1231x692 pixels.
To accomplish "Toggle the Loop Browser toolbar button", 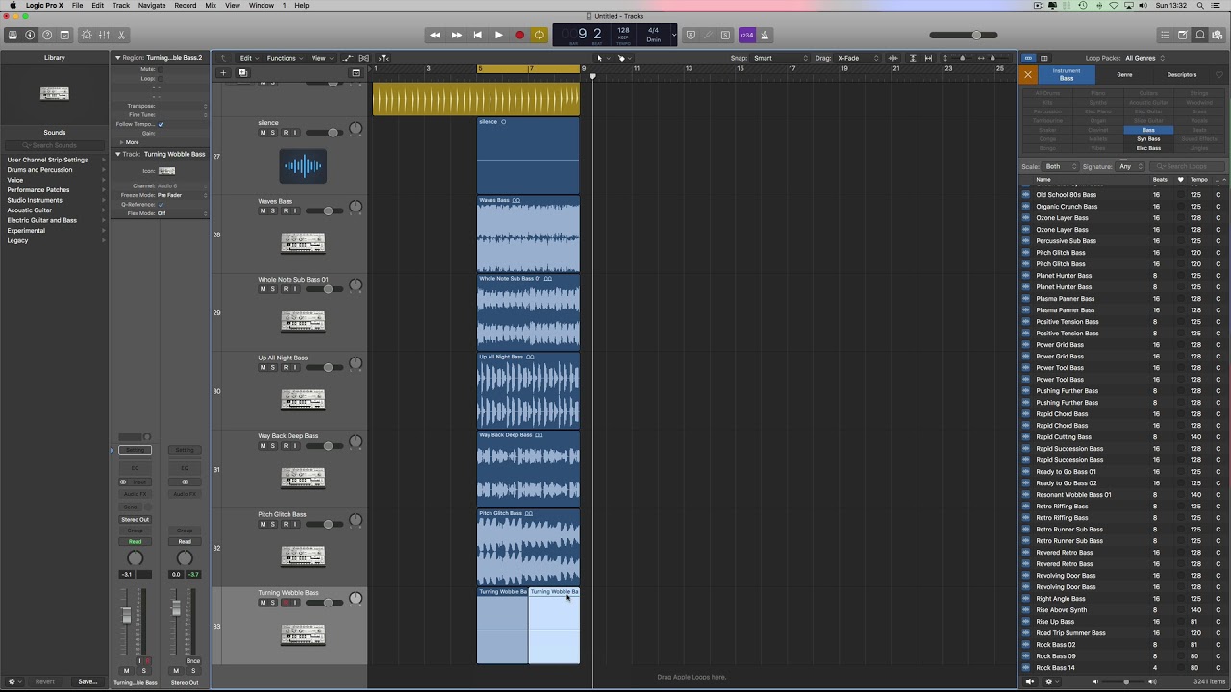I will 1199,35.
